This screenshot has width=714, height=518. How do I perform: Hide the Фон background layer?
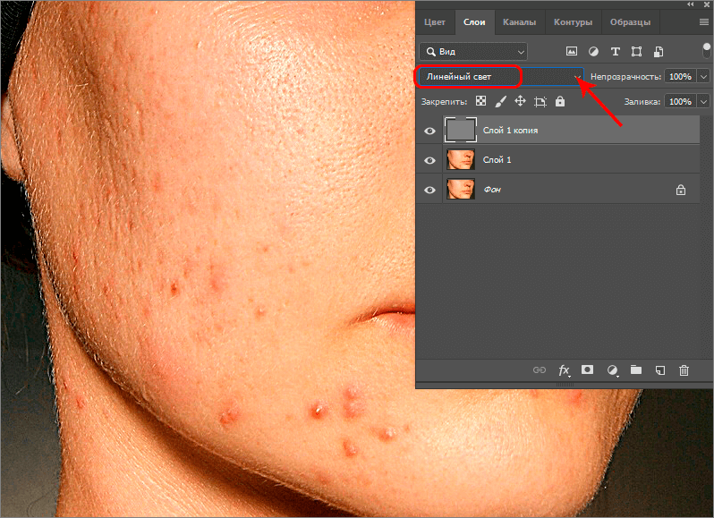coord(429,190)
